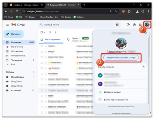154x119 pixels.
Task: Click Добавить аккаунт
Action: point(121,92)
